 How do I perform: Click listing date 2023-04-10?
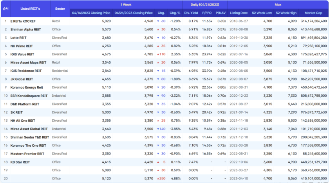coord(239,178)
